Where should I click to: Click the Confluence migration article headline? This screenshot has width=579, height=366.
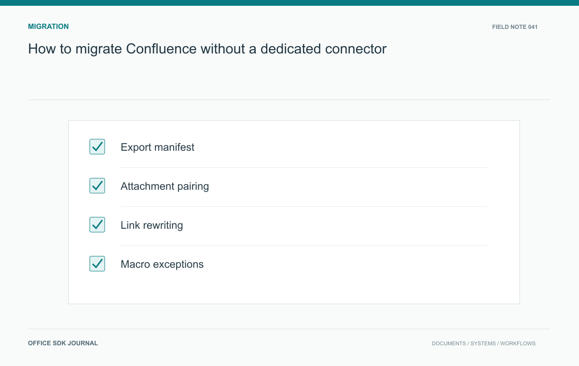point(207,49)
